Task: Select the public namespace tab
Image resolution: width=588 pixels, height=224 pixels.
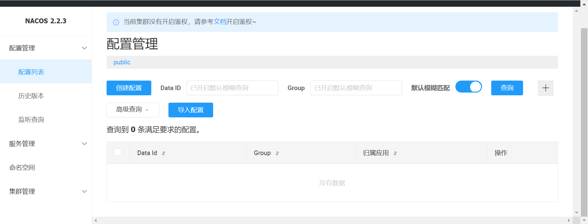Action: click(122, 62)
